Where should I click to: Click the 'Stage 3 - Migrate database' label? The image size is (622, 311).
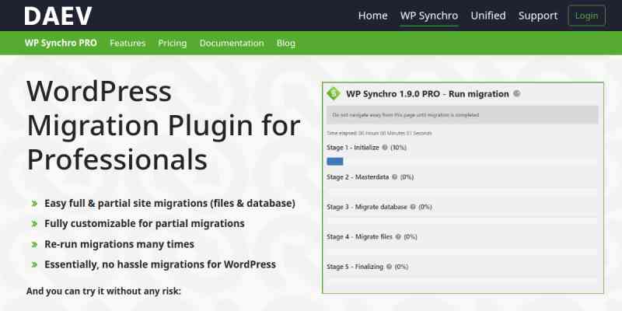(366, 207)
